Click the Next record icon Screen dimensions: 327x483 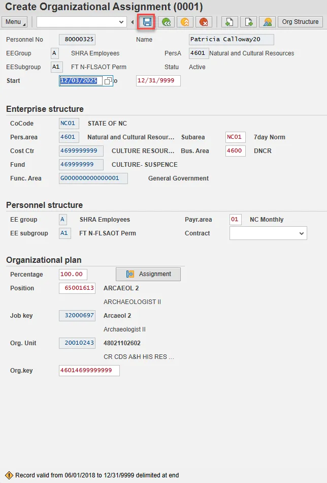coord(248,22)
